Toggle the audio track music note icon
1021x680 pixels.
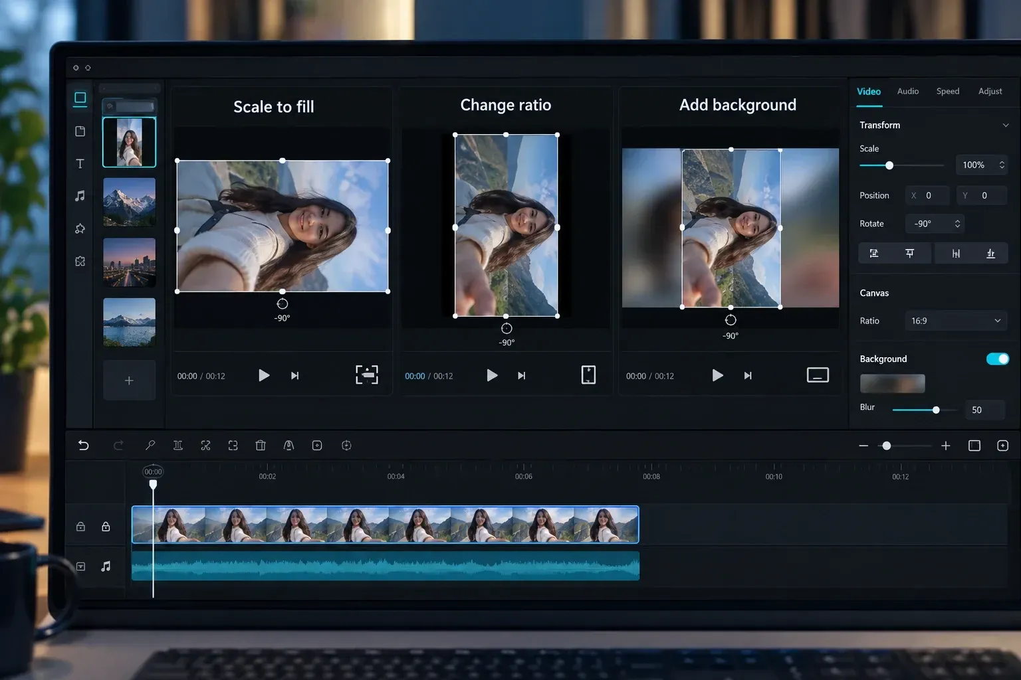(x=106, y=566)
